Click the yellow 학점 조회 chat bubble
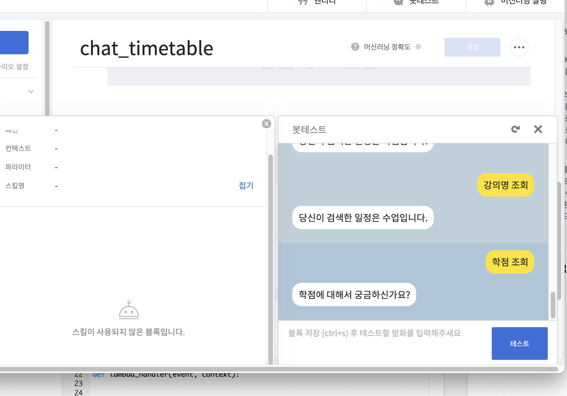567x396 pixels. point(510,262)
